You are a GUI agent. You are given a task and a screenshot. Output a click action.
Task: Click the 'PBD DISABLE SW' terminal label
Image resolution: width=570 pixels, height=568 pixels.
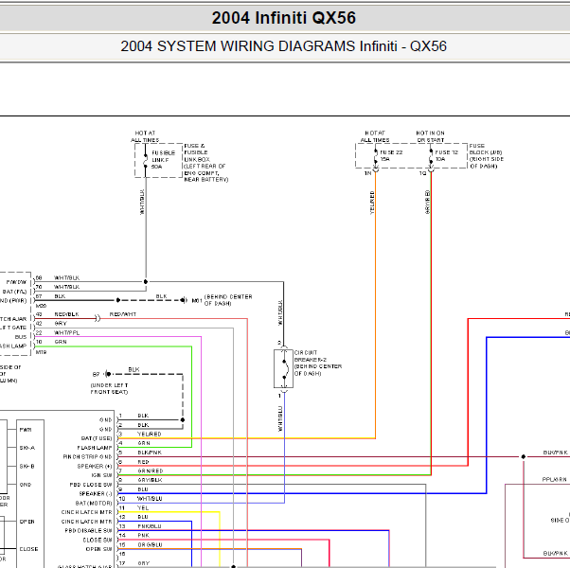click(x=88, y=530)
